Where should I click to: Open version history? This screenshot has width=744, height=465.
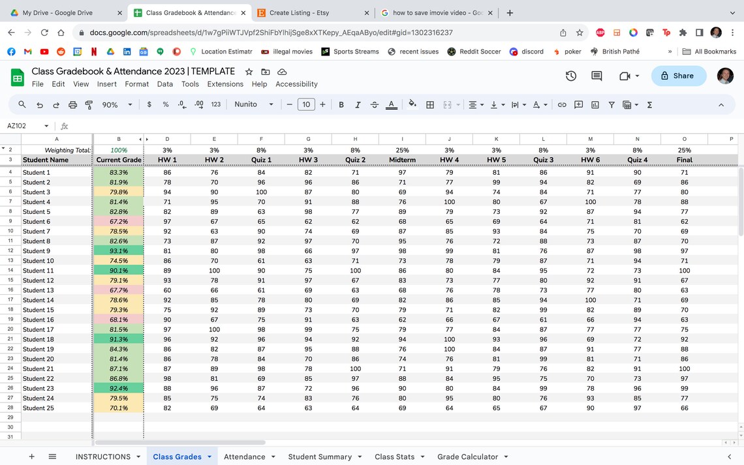(571, 76)
